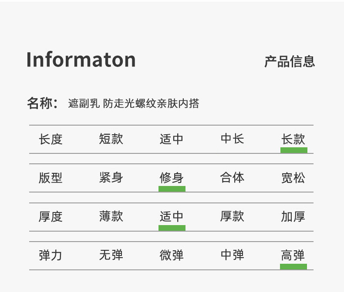
Task: Click the product name 遮副乳 防走光螺纹亲肤内搭
Action: 134,103
